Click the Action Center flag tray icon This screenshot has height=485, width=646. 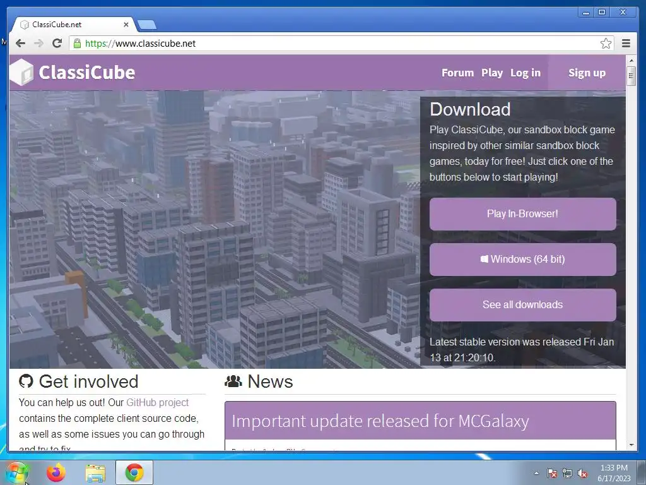[552, 473]
